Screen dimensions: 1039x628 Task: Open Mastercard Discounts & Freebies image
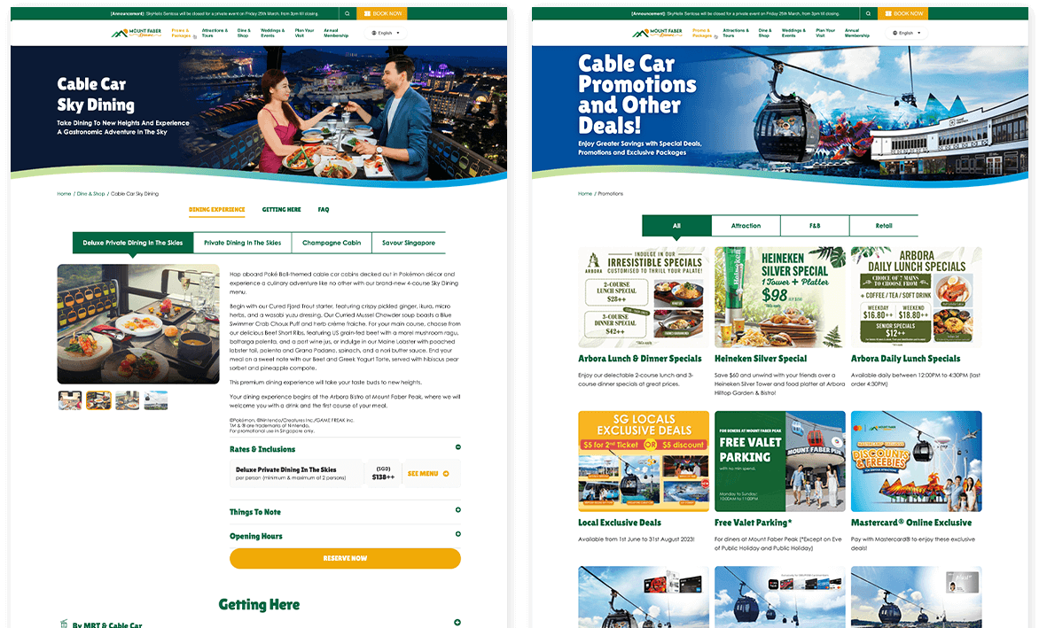[x=917, y=461]
